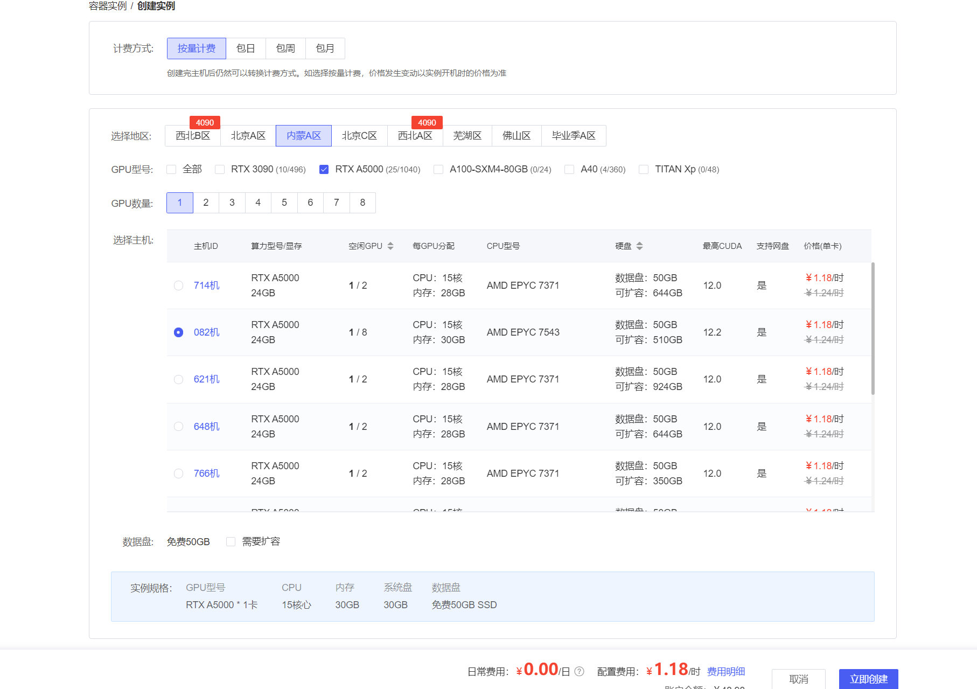This screenshot has height=689, width=977.
Task: Choose the 内蒙A区 region
Action: 304,136
